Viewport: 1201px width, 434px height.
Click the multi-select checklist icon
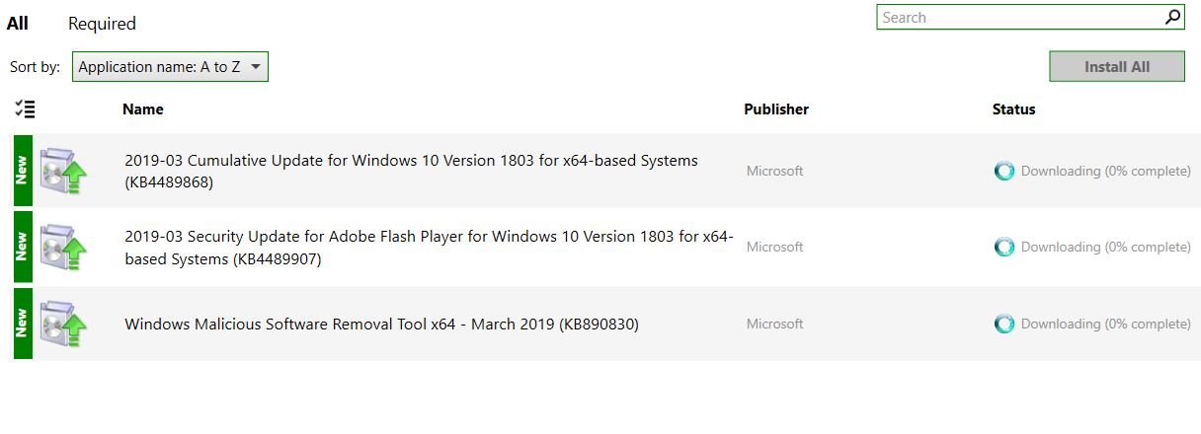(x=26, y=109)
